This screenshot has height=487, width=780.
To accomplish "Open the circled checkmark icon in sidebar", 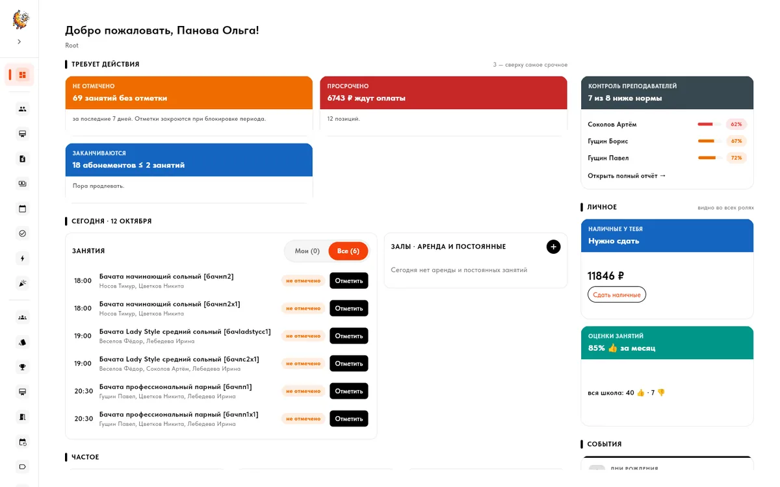I will tap(22, 233).
